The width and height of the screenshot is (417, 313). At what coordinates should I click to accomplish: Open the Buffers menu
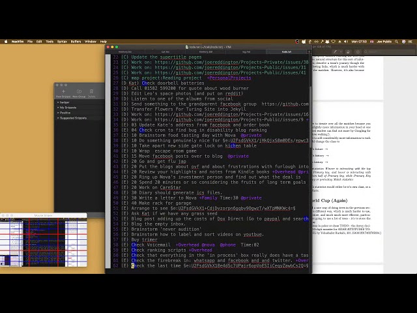pyautogui.click(x=76, y=41)
